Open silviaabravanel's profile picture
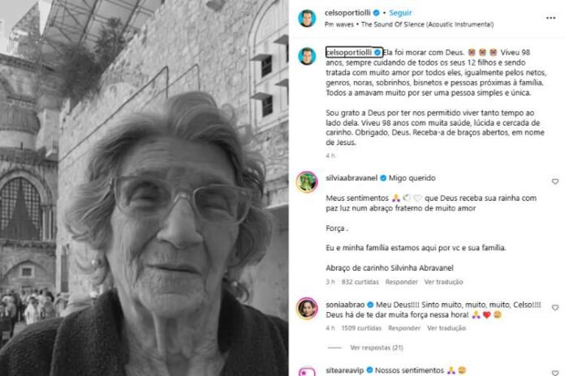The height and width of the screenshot is (376, 565). tap(307, 182)
